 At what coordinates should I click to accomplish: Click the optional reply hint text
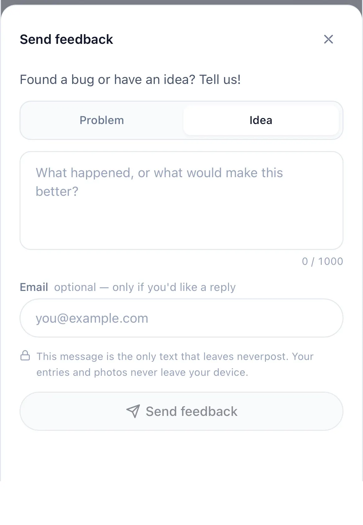coord(145,287)
